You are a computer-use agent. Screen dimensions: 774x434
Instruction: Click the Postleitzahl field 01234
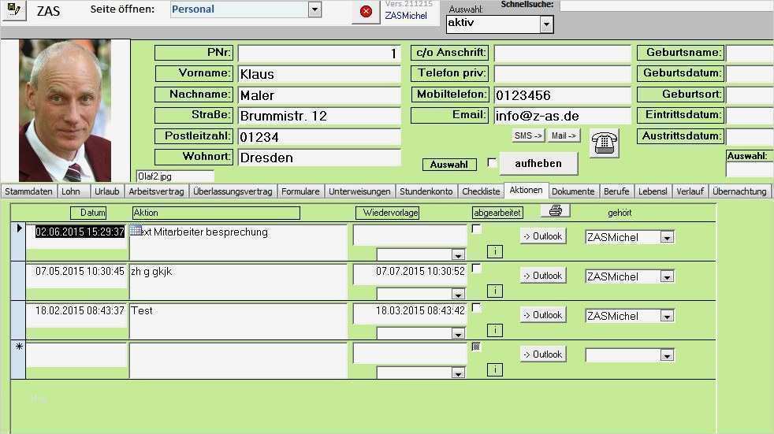[319, 137]
